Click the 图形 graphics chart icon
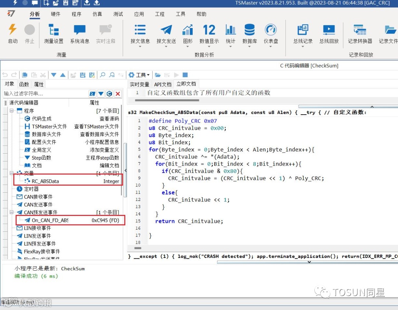The width and height of the screenshot is (398, 310). pyautogui.click(x=188, y=30)
